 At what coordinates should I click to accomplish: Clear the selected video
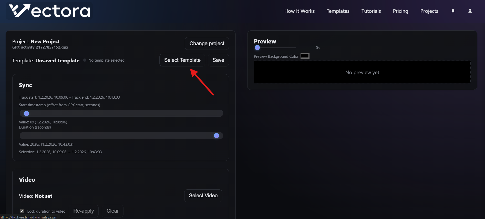tap(112, 211)
